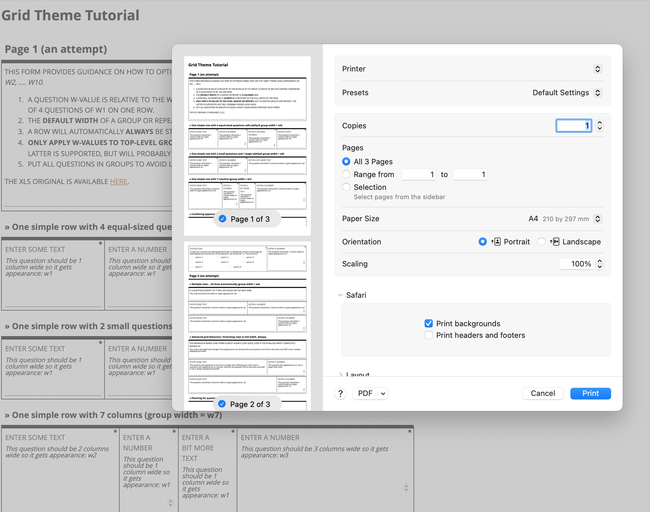Image resolution: width=650 pixels, height=512 pixels.
Task: Expand the Layout section
Action: (x=341, y=374)
